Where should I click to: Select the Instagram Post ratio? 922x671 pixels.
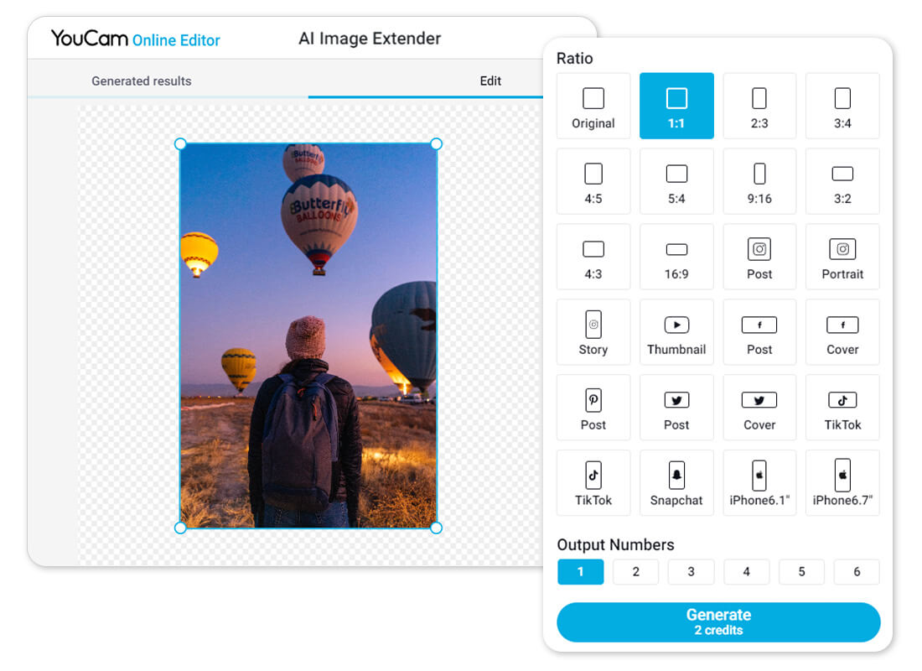(759, 257)
